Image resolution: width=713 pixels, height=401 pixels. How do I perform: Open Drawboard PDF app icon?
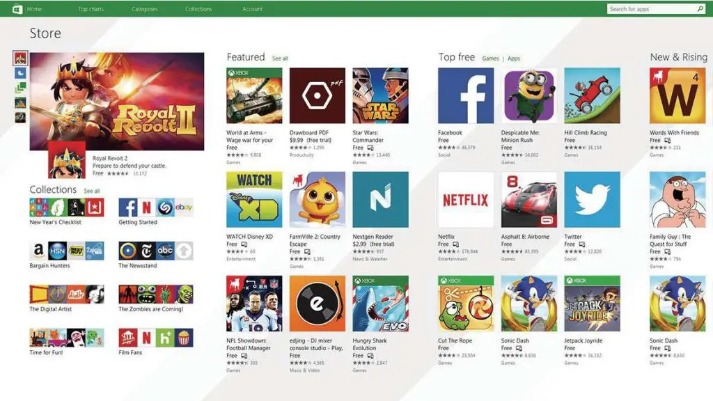pyautogui.click(x=317, y=95)
